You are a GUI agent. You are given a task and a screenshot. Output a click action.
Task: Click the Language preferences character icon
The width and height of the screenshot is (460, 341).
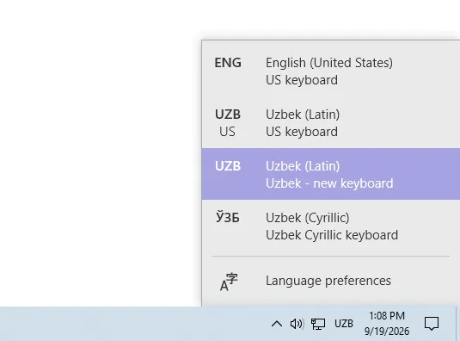(x=229, y=282)
